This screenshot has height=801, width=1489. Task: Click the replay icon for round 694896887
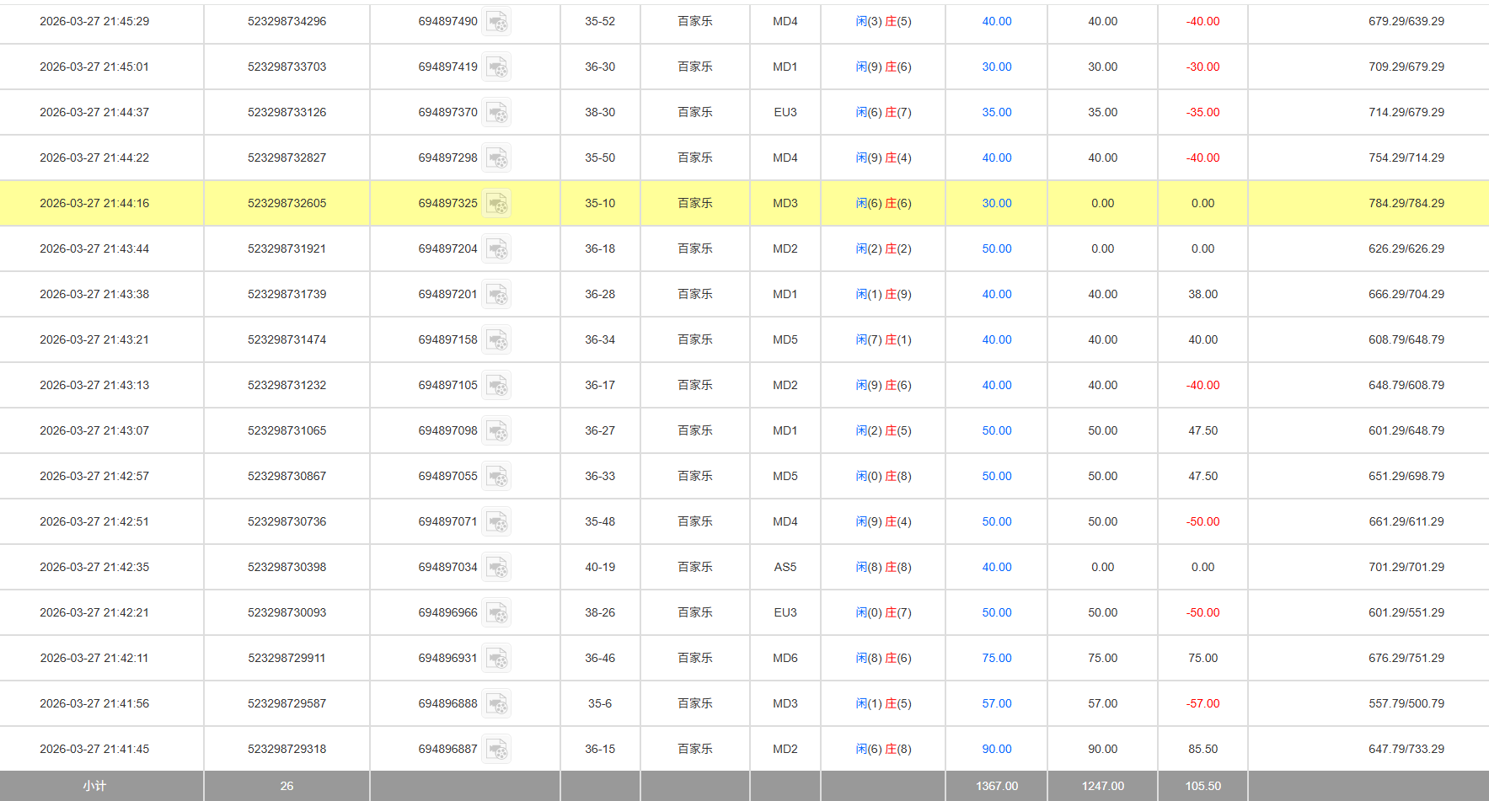[x=496, y=750]
